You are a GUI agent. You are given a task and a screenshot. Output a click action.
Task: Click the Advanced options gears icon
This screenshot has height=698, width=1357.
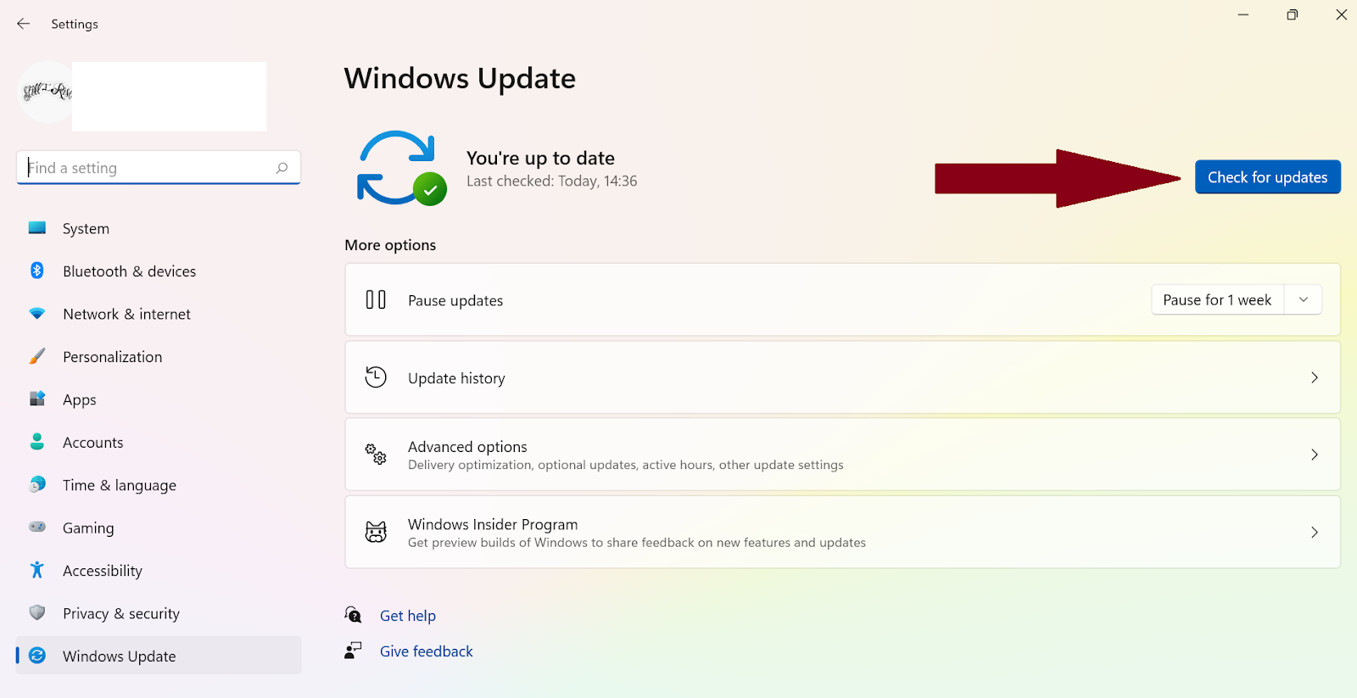point(376,455)
